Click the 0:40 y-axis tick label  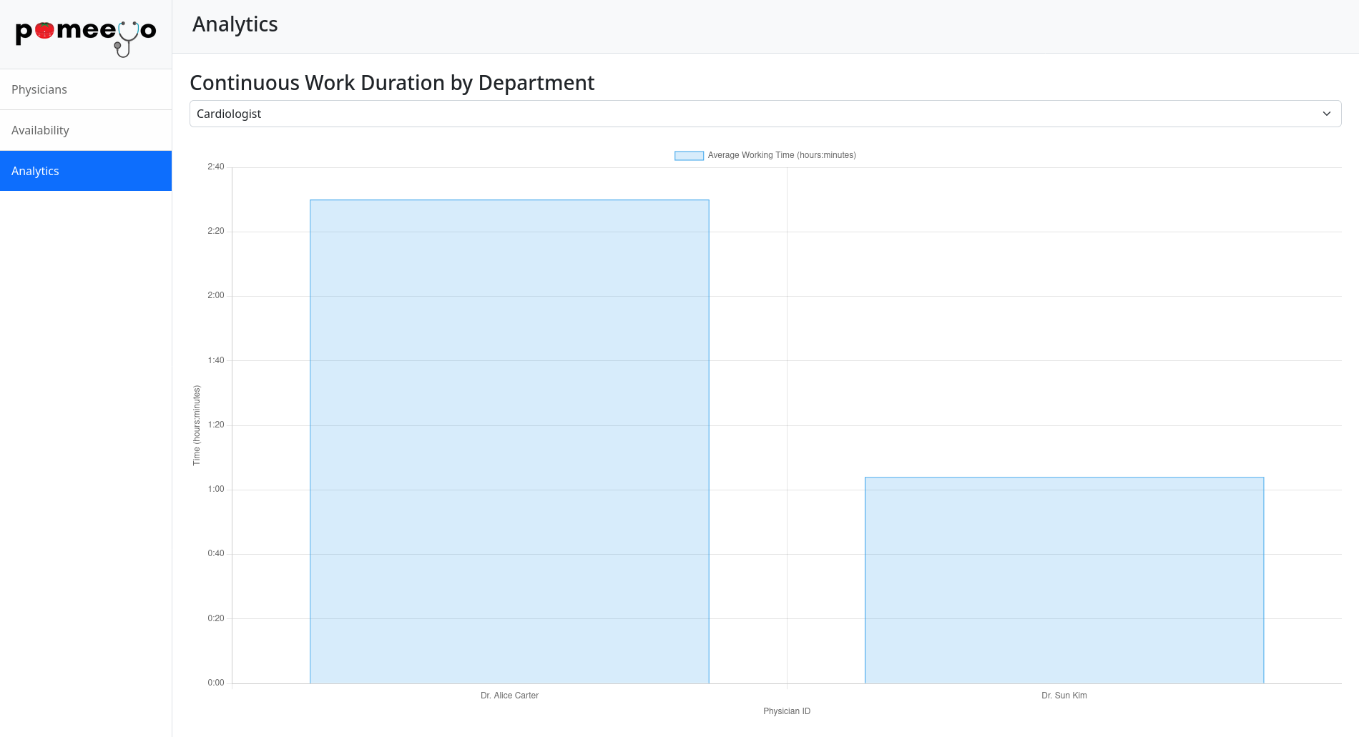coord(216,553)
